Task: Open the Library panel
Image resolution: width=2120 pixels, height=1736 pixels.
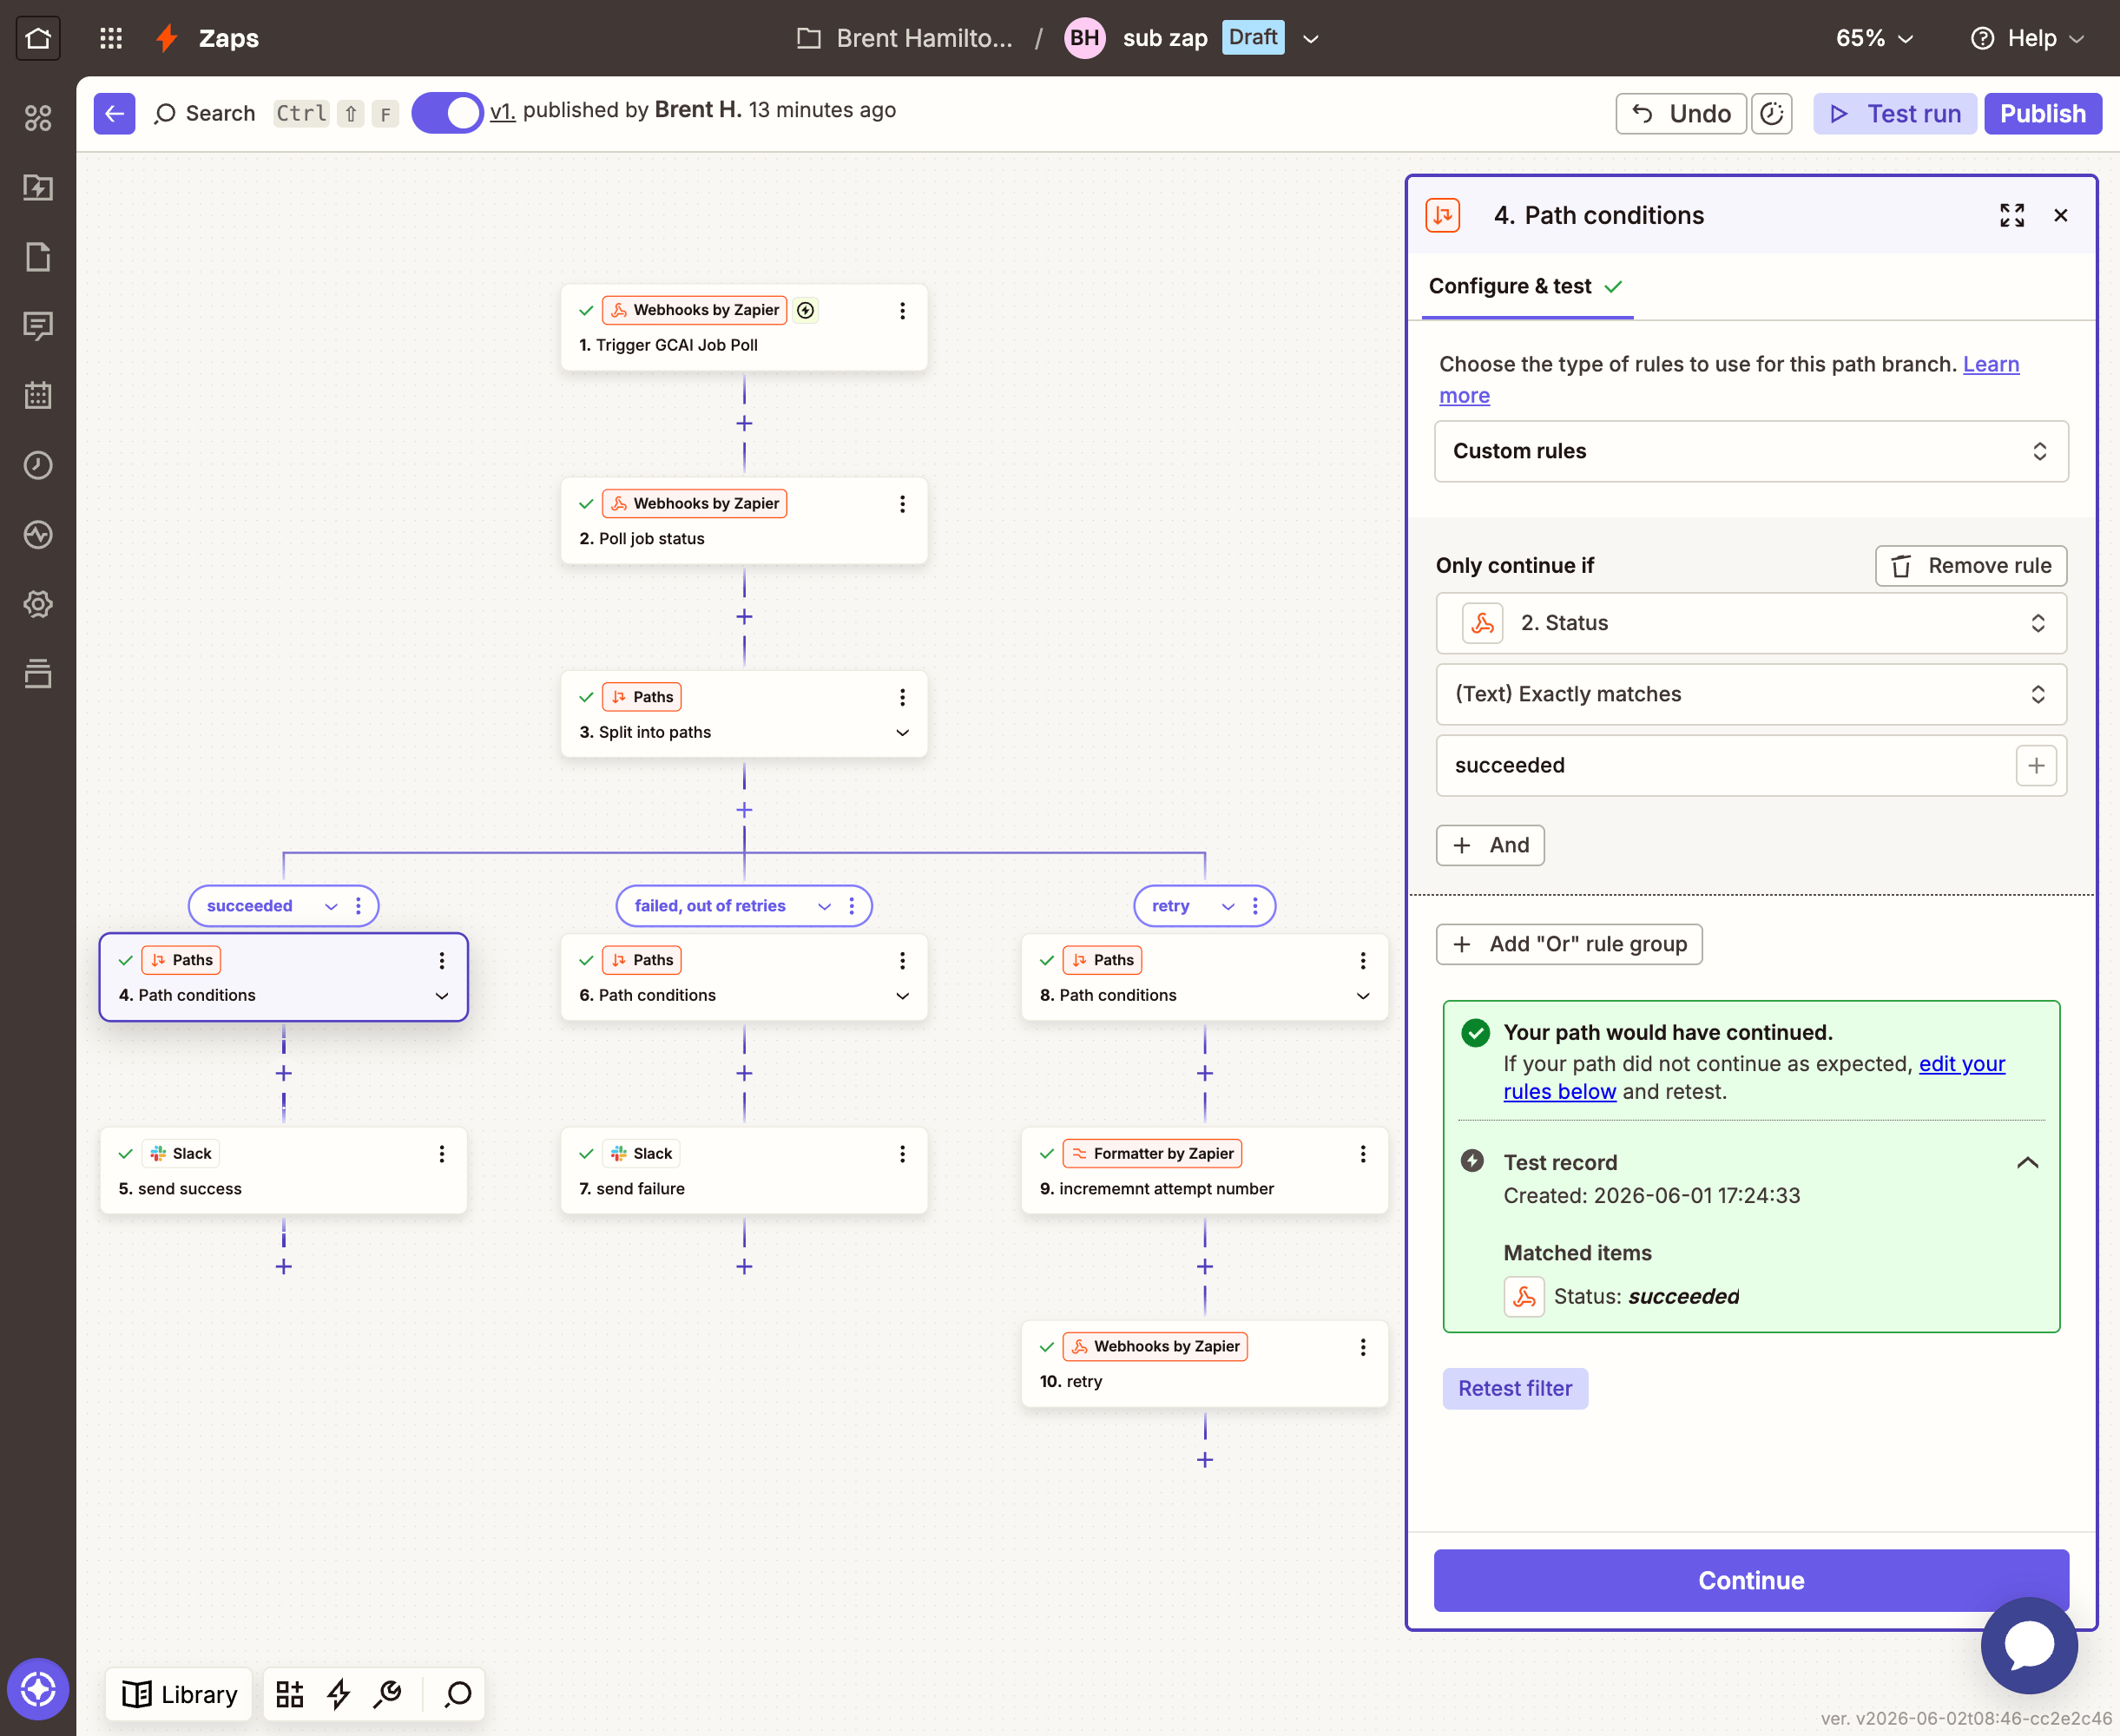Action: tap(180, 1694)
